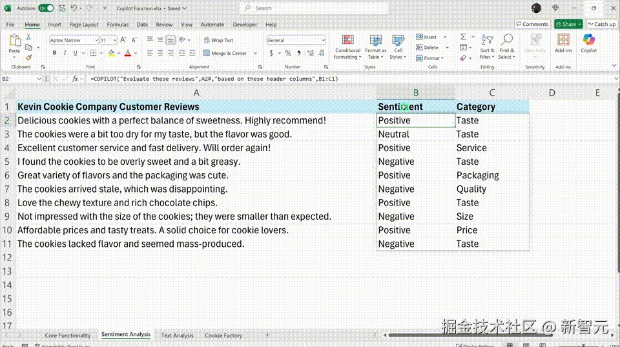Click the Clear eraser icon
Screen dimensions: 620x347
click(463, 58)
